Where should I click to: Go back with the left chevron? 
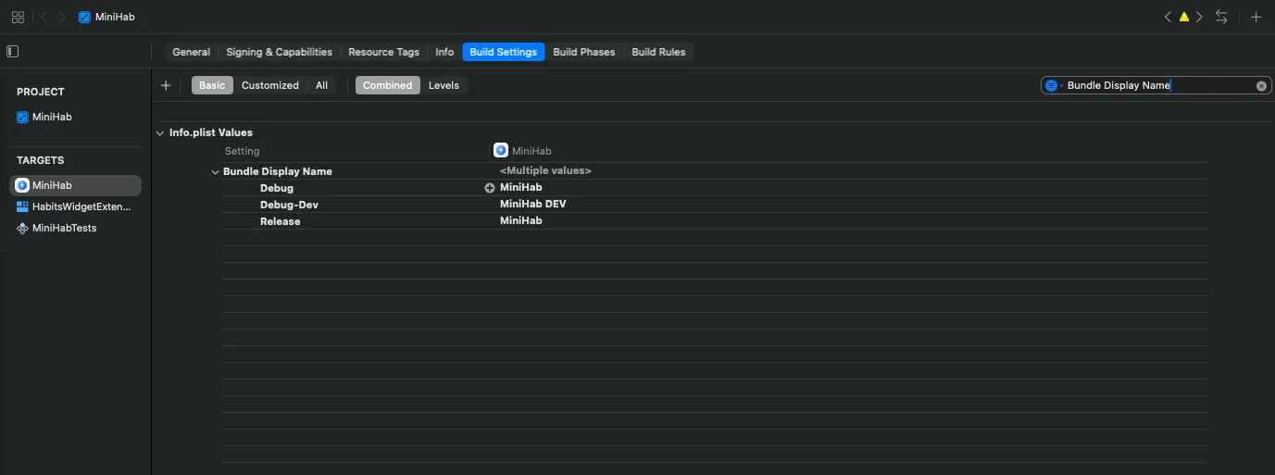(44, 17)
